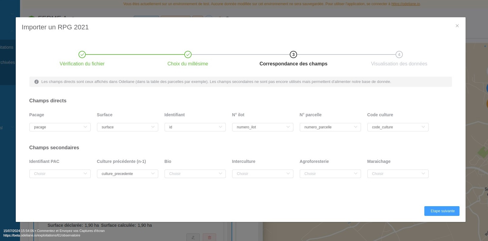Choose a field for Bio
This screenshot has height=241, width=488.
point(195,174)
